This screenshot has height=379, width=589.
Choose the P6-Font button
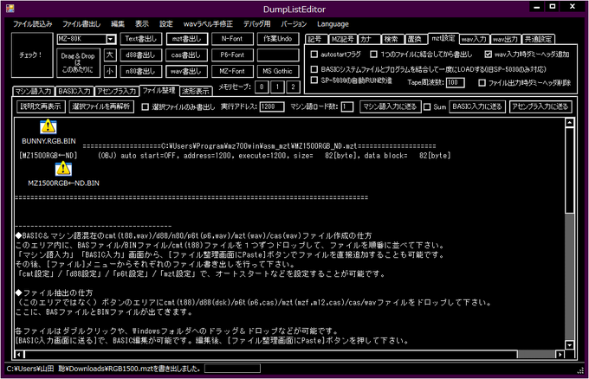pyautogui.click(x=232, y=55)
